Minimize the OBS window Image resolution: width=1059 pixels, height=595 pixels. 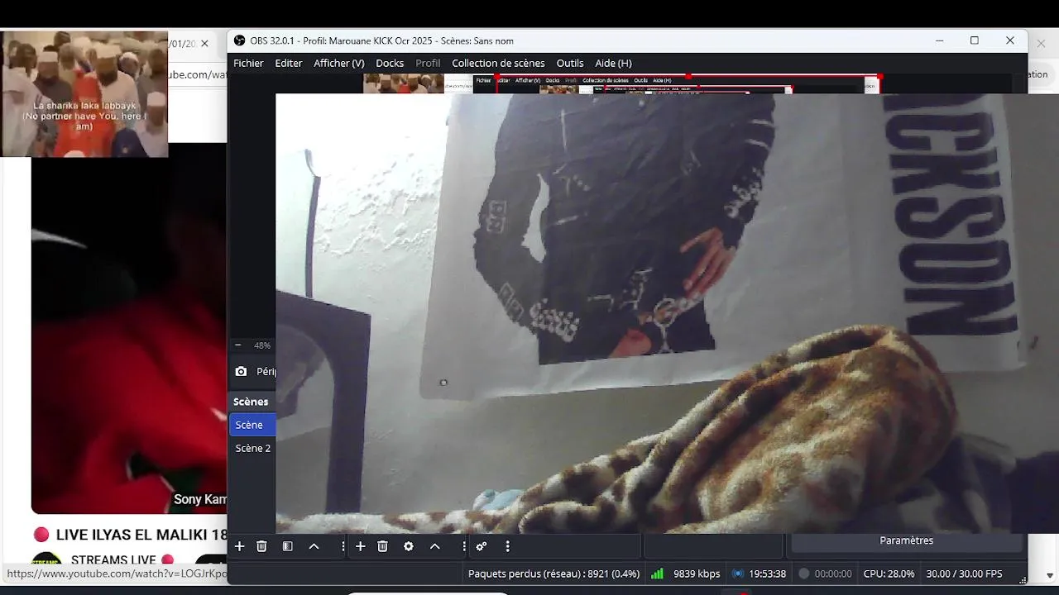click(x=939, y=40)
